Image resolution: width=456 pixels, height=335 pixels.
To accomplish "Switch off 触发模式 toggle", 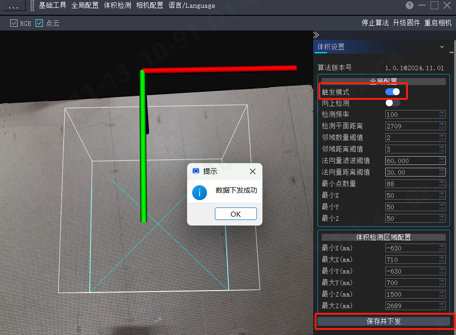I will click(393, 92).
